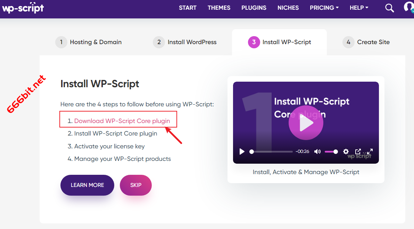The image size is (414, 229).
Task: Open NICHES in the top navigation
Action: [x=288, y=8]
